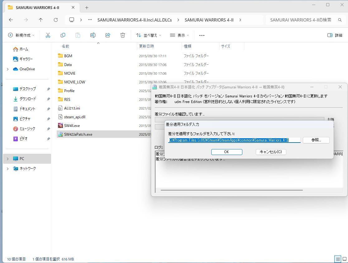Open a new tab with plus button
348x263 pixels.
tap(87, 8)
